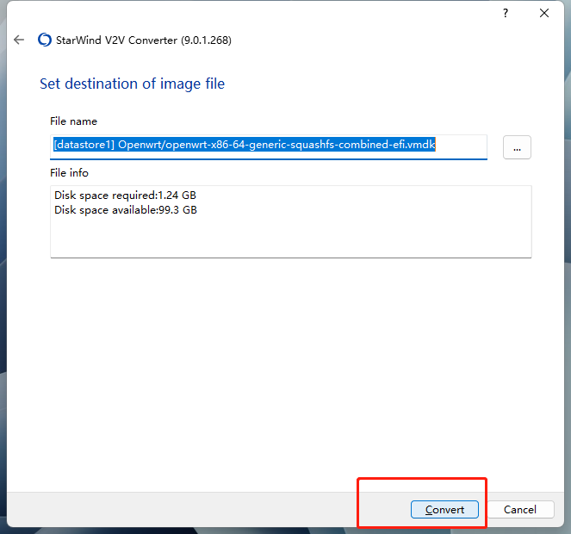Image resolution: width=571 pixels, height=534 pixels.
Task: Click the "File name" label
Action: (x=74, y=121)
